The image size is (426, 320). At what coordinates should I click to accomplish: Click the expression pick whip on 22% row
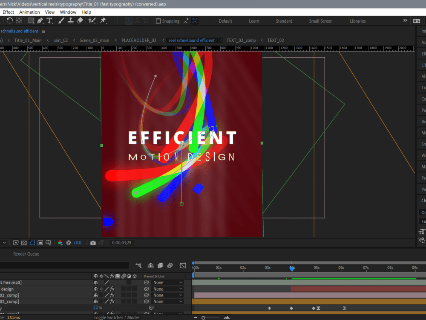(x=151, y=308)
